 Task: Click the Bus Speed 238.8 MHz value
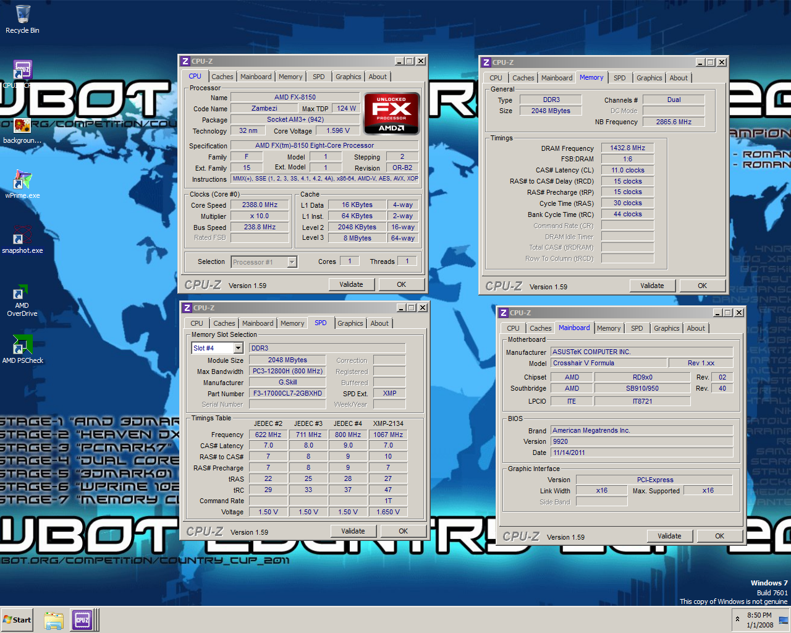pos(260,227)
